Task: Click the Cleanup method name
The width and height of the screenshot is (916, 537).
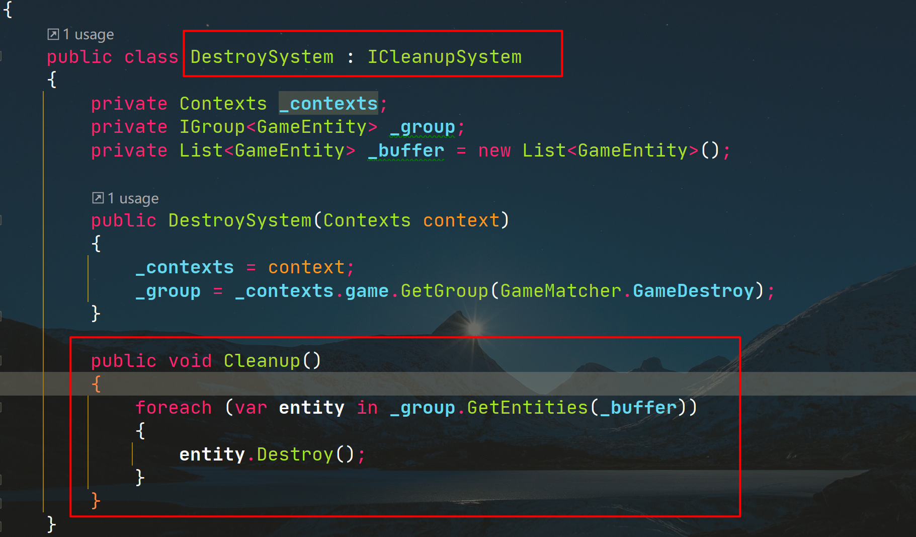Action: (262, 361)
